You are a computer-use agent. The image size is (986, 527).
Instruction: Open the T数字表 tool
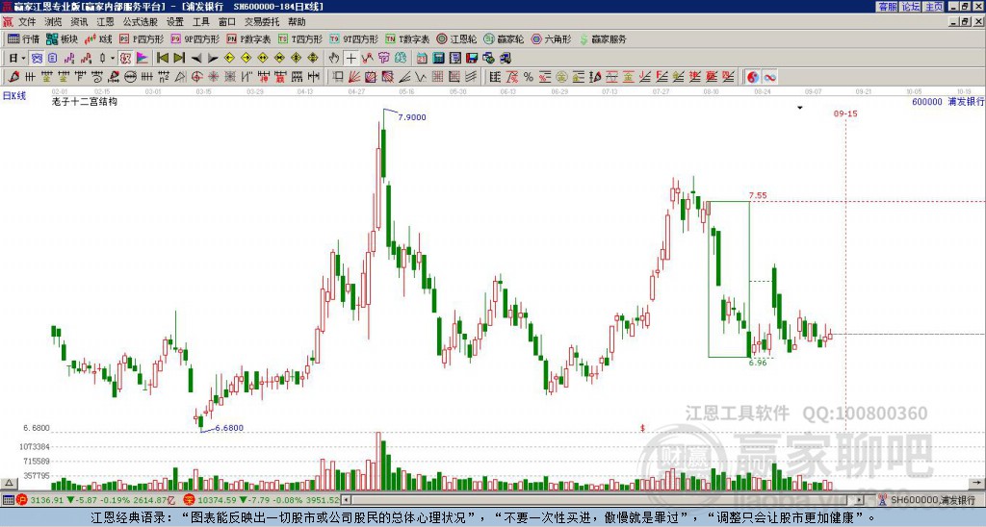coord(407,38)
